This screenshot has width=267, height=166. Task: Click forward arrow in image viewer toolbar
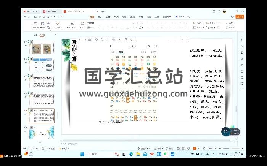click(85, 40)
